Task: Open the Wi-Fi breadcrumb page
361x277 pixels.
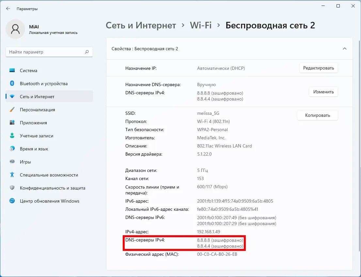Action: point(201,25)
